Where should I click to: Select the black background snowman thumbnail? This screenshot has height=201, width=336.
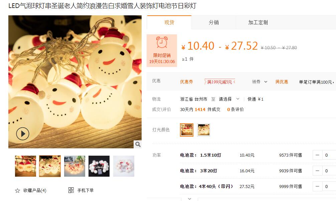point(99,166)
